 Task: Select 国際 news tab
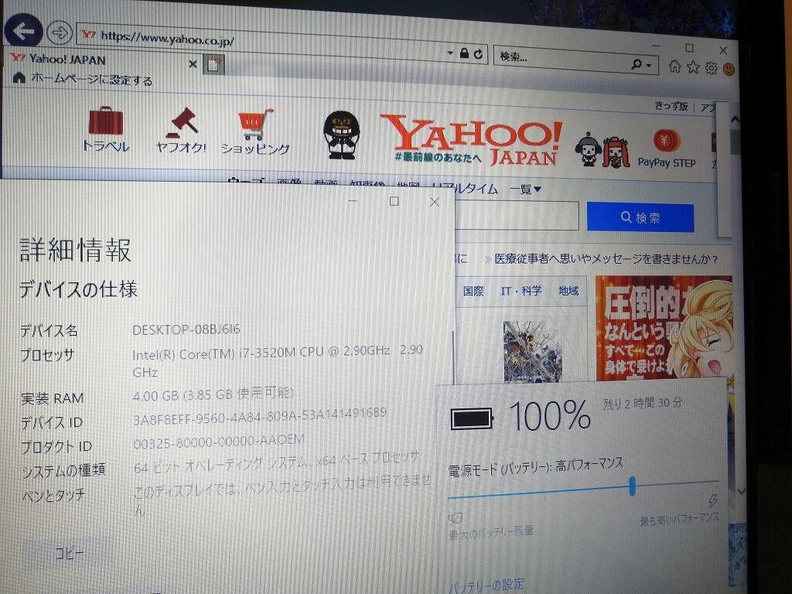473,291
